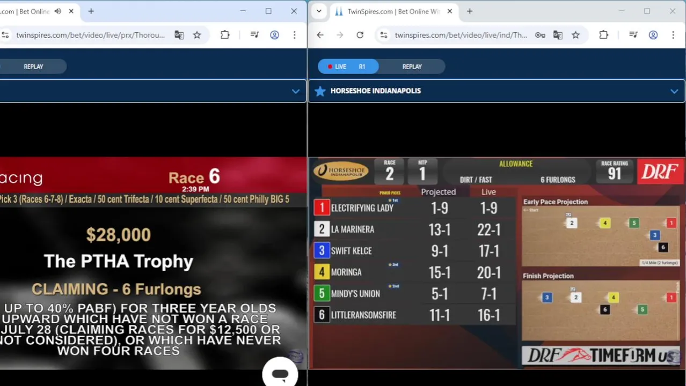Open media control icon in left window
The image size is (686, 386).
pyautogui.click(x=255, y=35)
